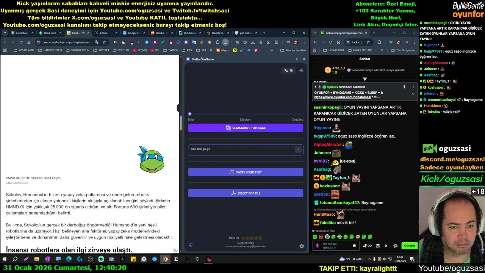485x273 pixels.
Task: Reload the Kick chat popout page
Action: (330, 42)
